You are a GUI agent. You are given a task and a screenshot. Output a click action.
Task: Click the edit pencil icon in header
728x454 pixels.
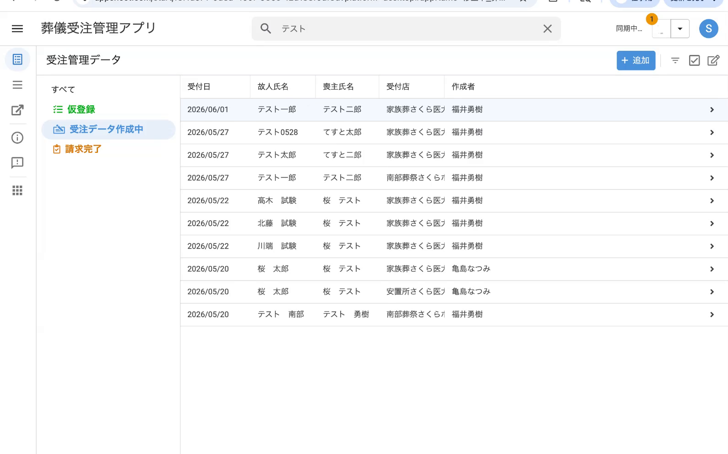[x=713, y=60]
